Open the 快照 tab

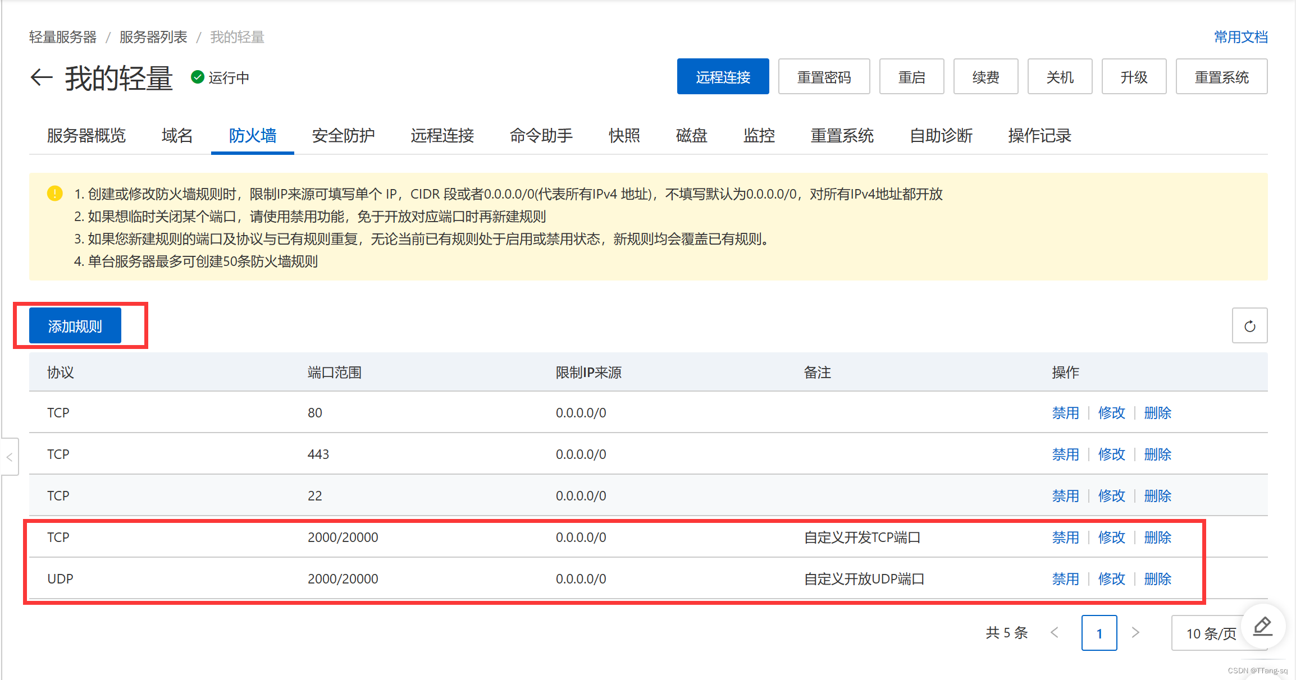[623, 136]
